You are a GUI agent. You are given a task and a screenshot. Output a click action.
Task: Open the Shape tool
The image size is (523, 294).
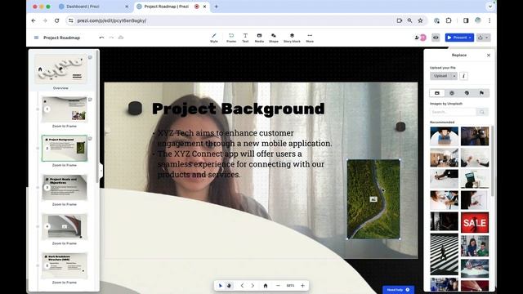[x=274, y=38]
